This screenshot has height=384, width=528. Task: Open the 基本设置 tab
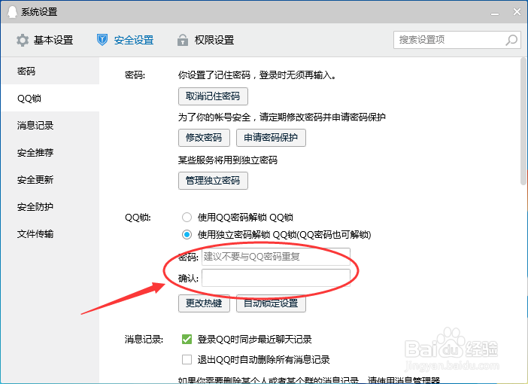point(45,40)
